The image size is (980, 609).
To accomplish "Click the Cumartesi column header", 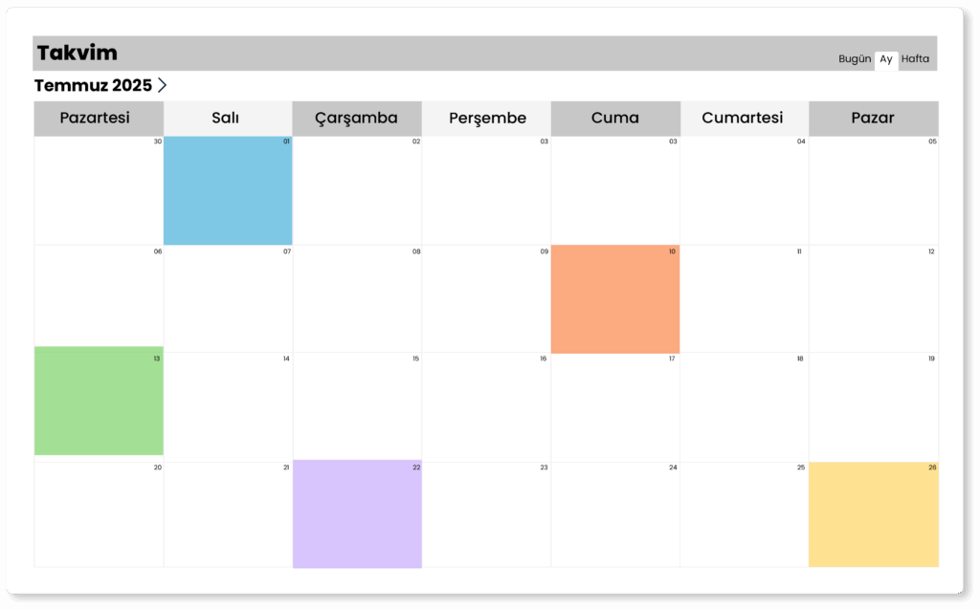I will pyautogui.click(x=743, y=119).
